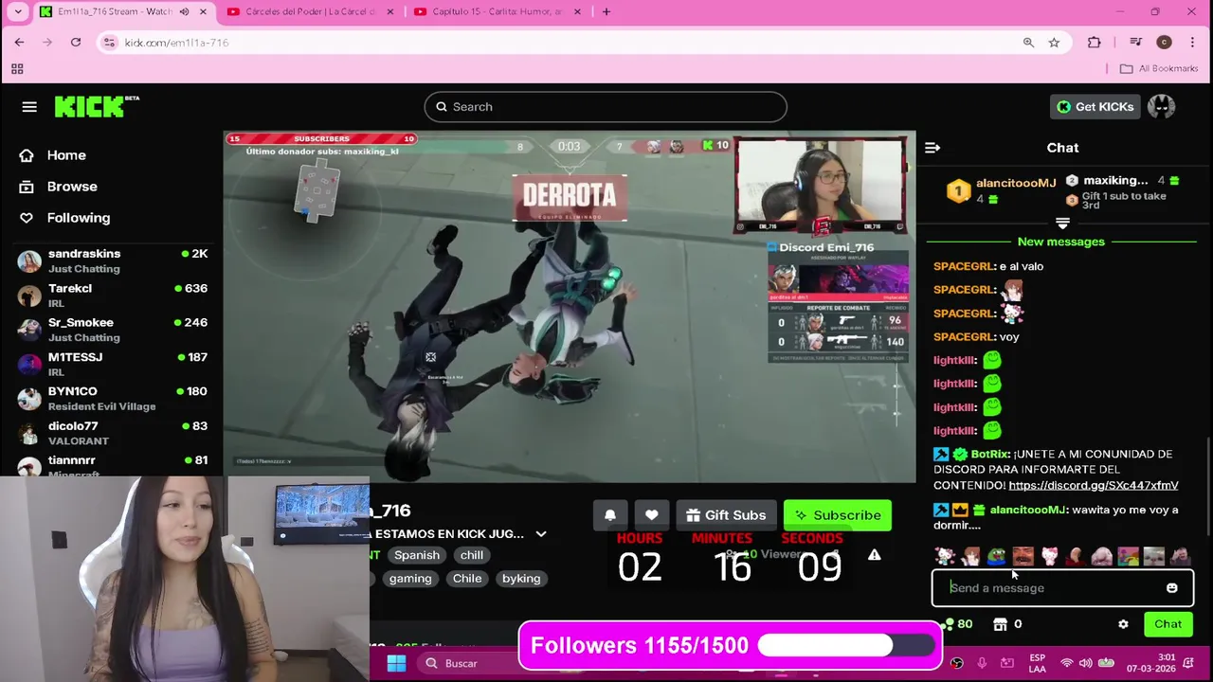Collapse the chat panel with the arrow icon
This screenshot has height=682, width=1213.
tap(932, 148)
